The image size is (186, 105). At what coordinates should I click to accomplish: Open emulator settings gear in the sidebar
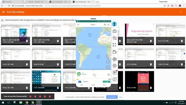(115, 66)
